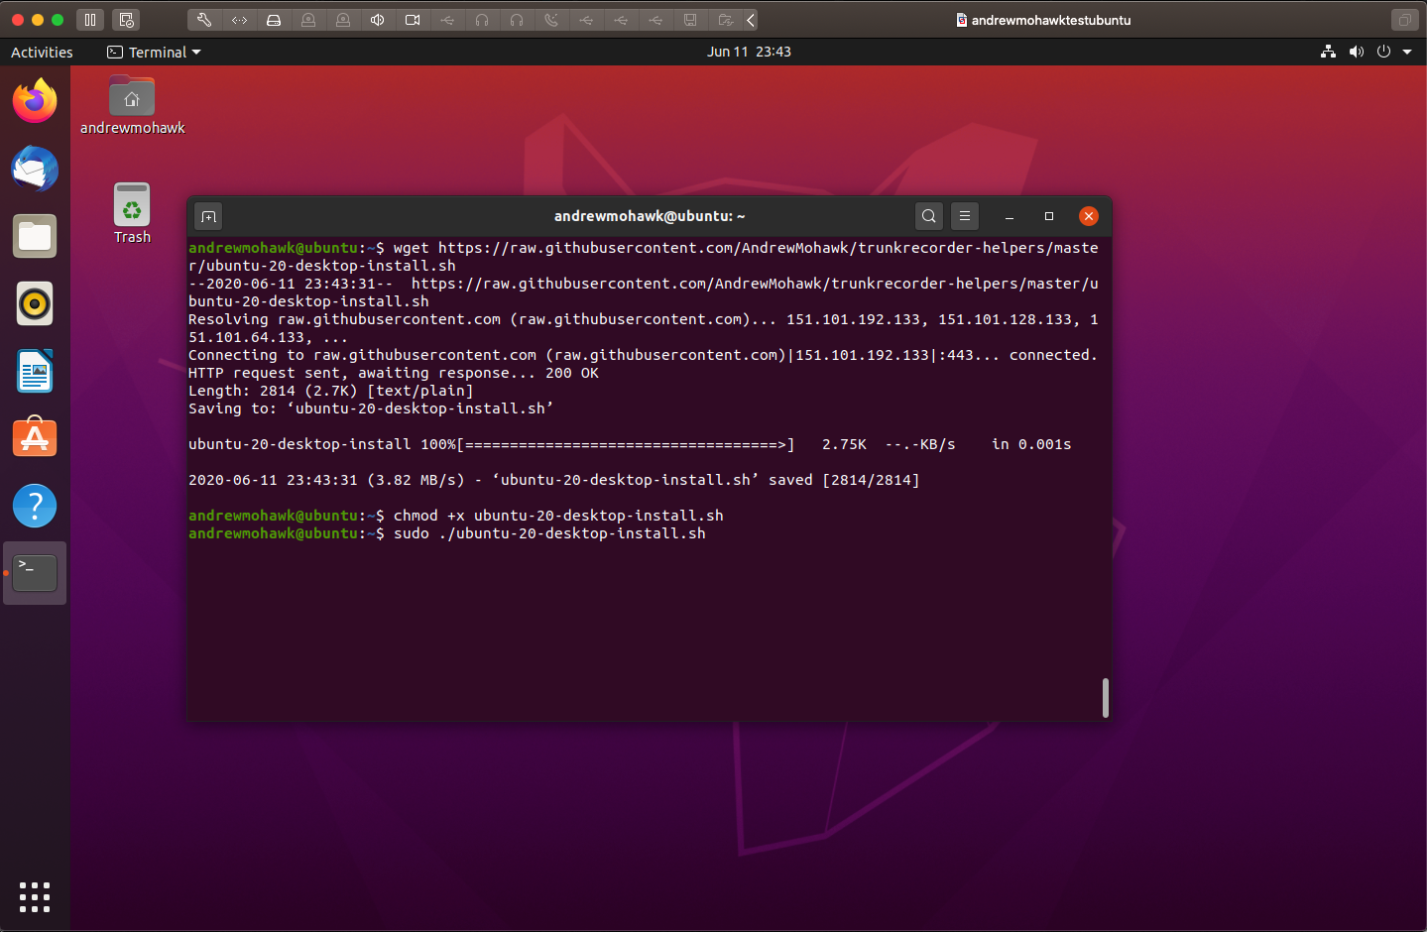Click the hard disk device icon
Screen dimensions: 1427x932
point(274,20)
